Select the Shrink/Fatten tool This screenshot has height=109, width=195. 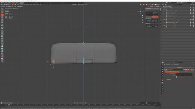[2, 56]
